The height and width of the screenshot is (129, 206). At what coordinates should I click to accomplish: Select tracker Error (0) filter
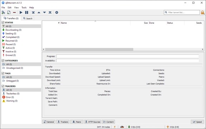coord(8,97)
